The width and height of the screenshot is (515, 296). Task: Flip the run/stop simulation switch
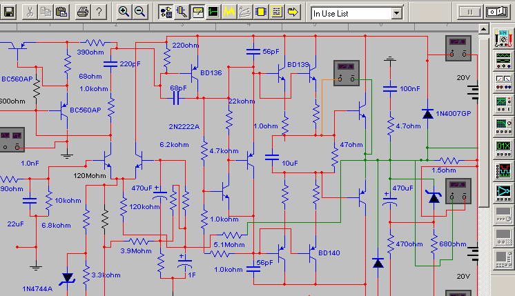point(498,12)
